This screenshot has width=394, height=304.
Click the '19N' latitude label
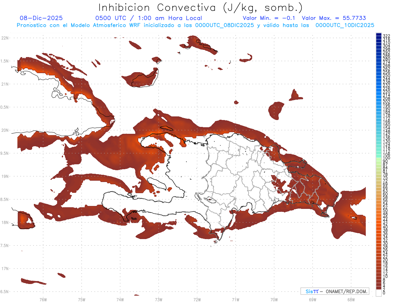[5, 176]
